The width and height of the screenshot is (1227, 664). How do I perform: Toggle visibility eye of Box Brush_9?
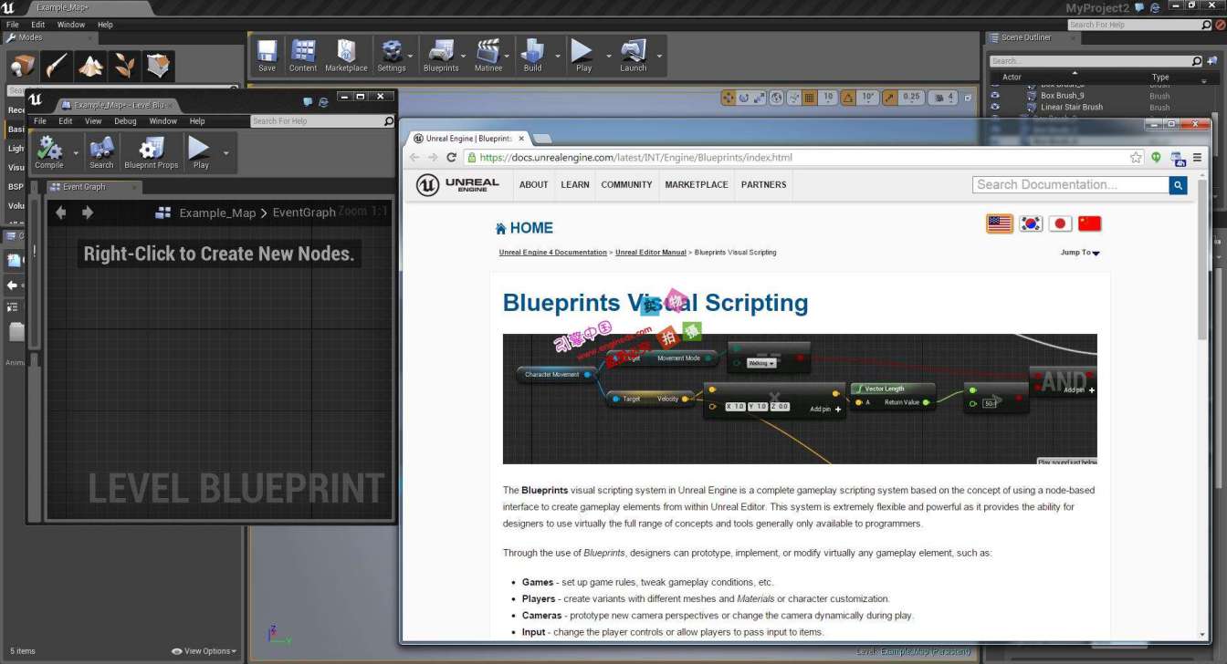(995, 95)
